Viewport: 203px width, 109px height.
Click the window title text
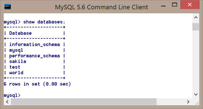click(x=101, y=7)
